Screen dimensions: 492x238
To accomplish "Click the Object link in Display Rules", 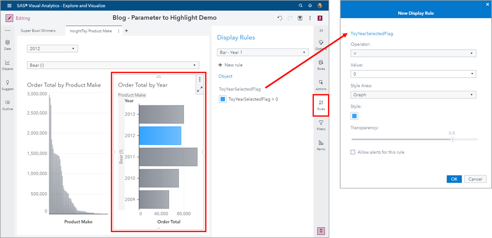I will click(225, 76).
